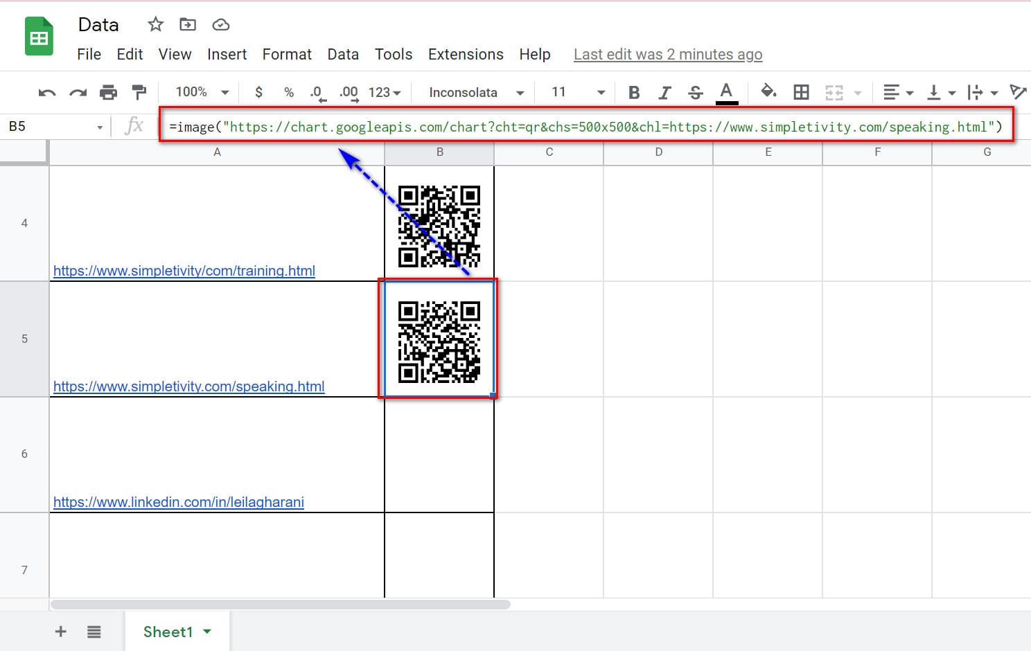The image size is (1031, 651).
Task: Open the Edit menu
Action: tap(130, 54)
